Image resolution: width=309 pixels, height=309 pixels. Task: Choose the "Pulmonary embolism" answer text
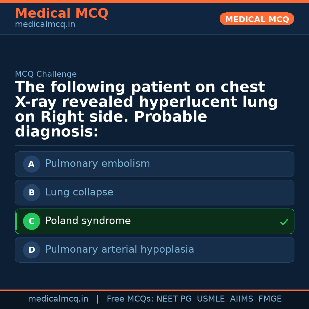click(x=98, y=164)
